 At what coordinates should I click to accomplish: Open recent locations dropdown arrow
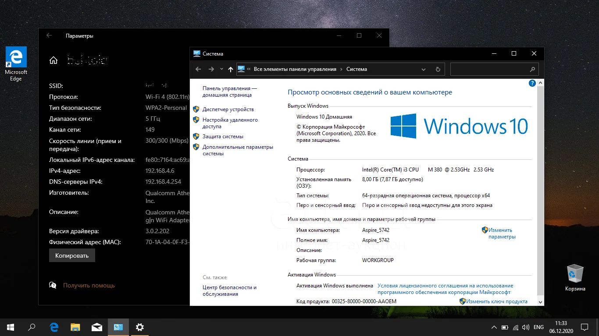221,69
